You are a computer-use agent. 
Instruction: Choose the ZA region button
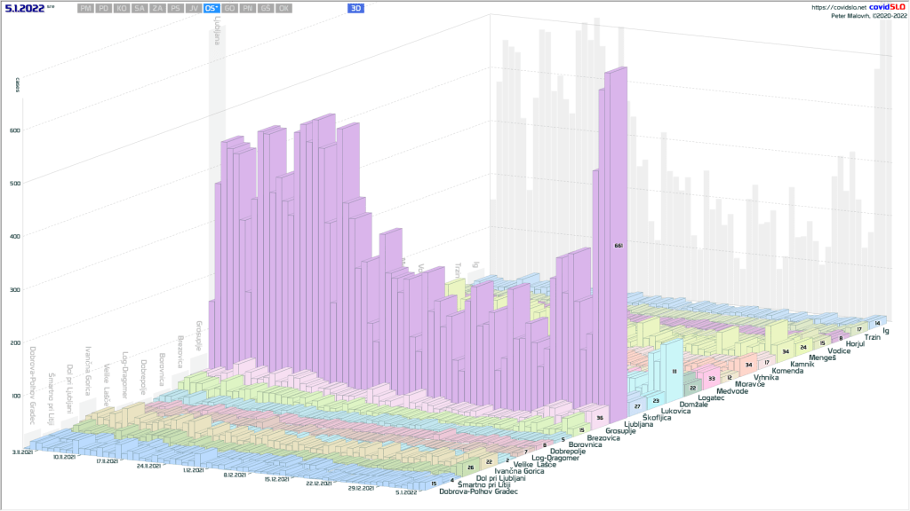click(157, 8)
